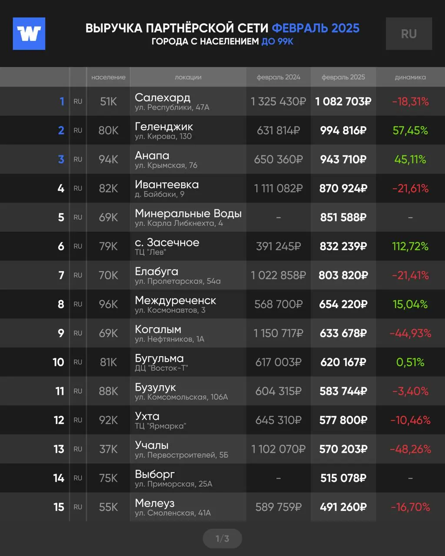
Task: Click the 81K population for Бугульма
Action: coord(108,362)
